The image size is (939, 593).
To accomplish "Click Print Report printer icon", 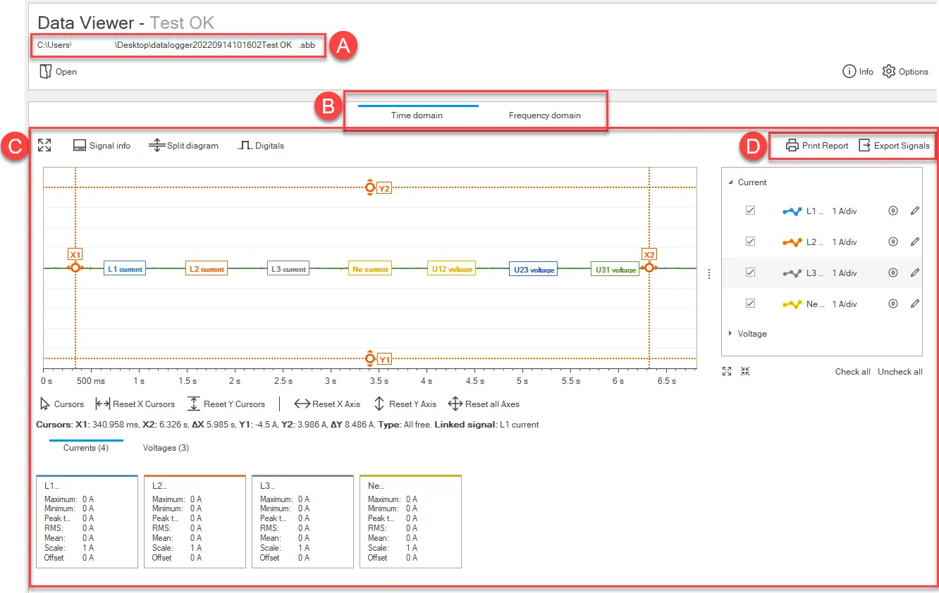I will [792, 146].
